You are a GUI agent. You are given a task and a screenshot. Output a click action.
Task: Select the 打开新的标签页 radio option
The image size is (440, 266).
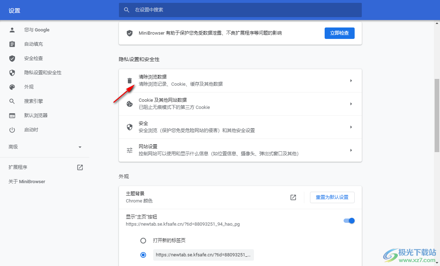pos(143,240)
